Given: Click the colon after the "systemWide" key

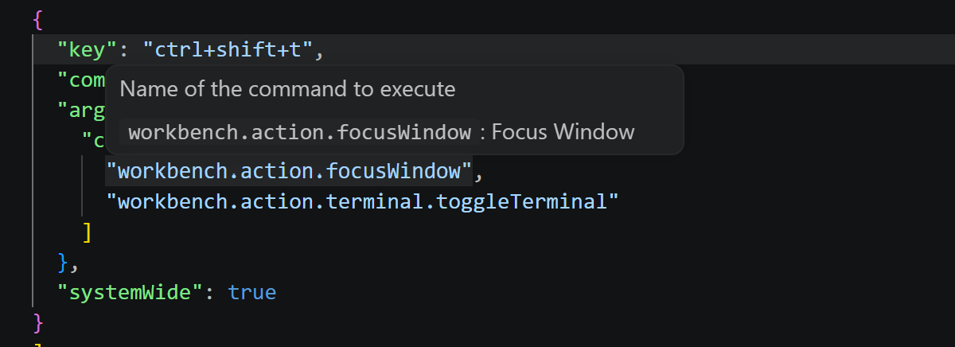Looking at the screenshot, I should (209, 292).
